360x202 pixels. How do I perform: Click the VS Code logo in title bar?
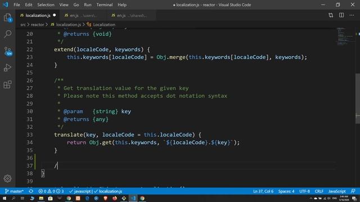coord(6,4)
